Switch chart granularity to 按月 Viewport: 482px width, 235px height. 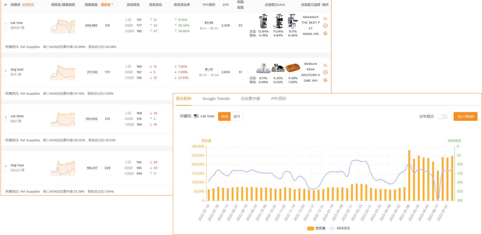tap(237, 117)
